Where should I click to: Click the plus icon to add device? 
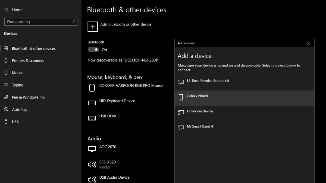pos(93,27)
